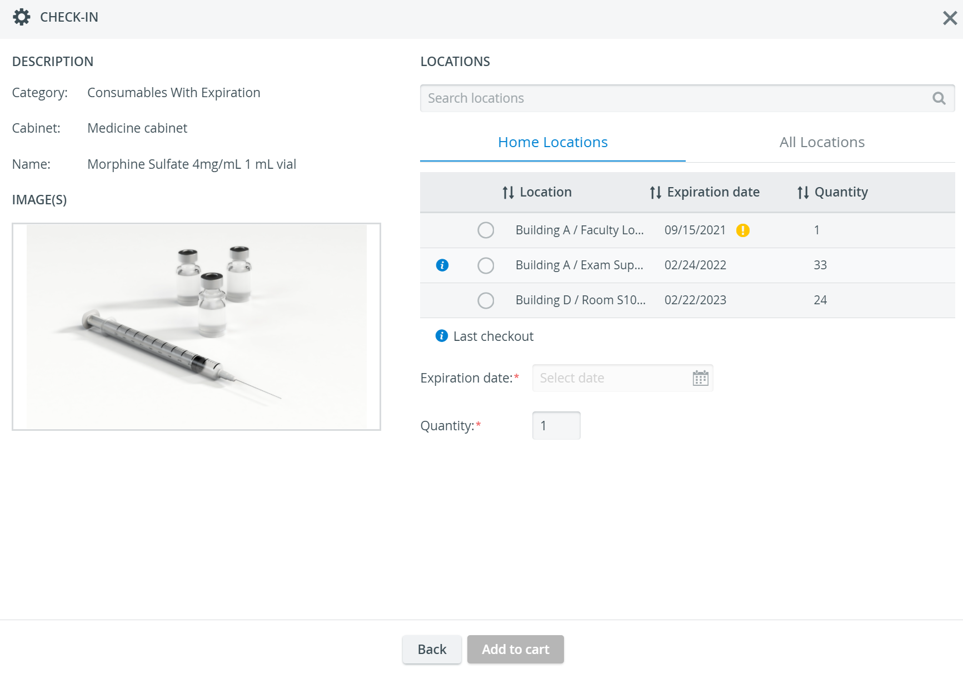This screenshot has height=674, width=963.
Task: Sort by Expiration date arrows icon
Action: 655,193
